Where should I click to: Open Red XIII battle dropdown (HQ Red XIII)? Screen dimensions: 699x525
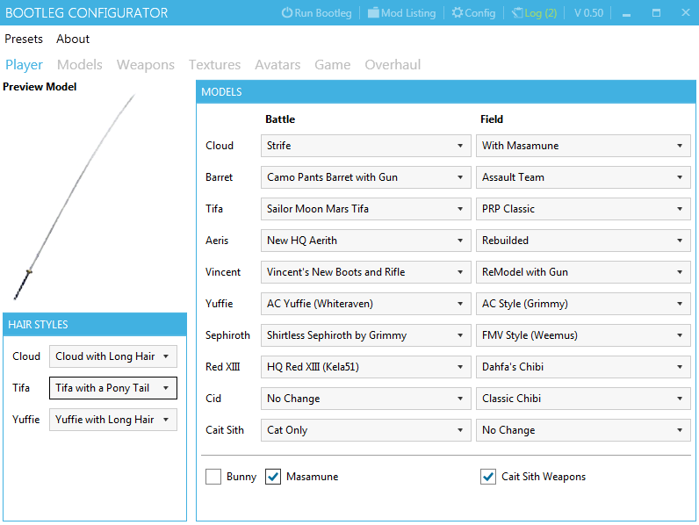click(x=365, y=367)
